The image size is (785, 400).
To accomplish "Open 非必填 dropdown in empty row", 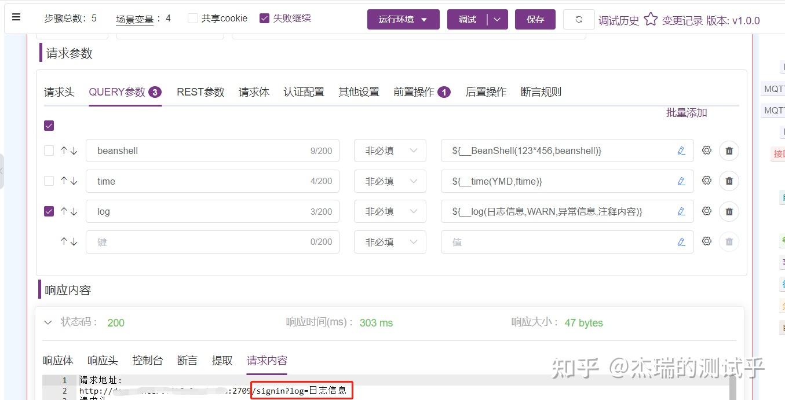I will (390, 242).
